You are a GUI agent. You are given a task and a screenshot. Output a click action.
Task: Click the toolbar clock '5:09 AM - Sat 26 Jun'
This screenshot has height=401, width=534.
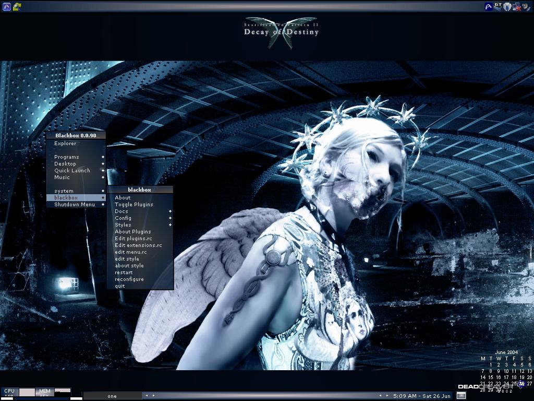421,396
